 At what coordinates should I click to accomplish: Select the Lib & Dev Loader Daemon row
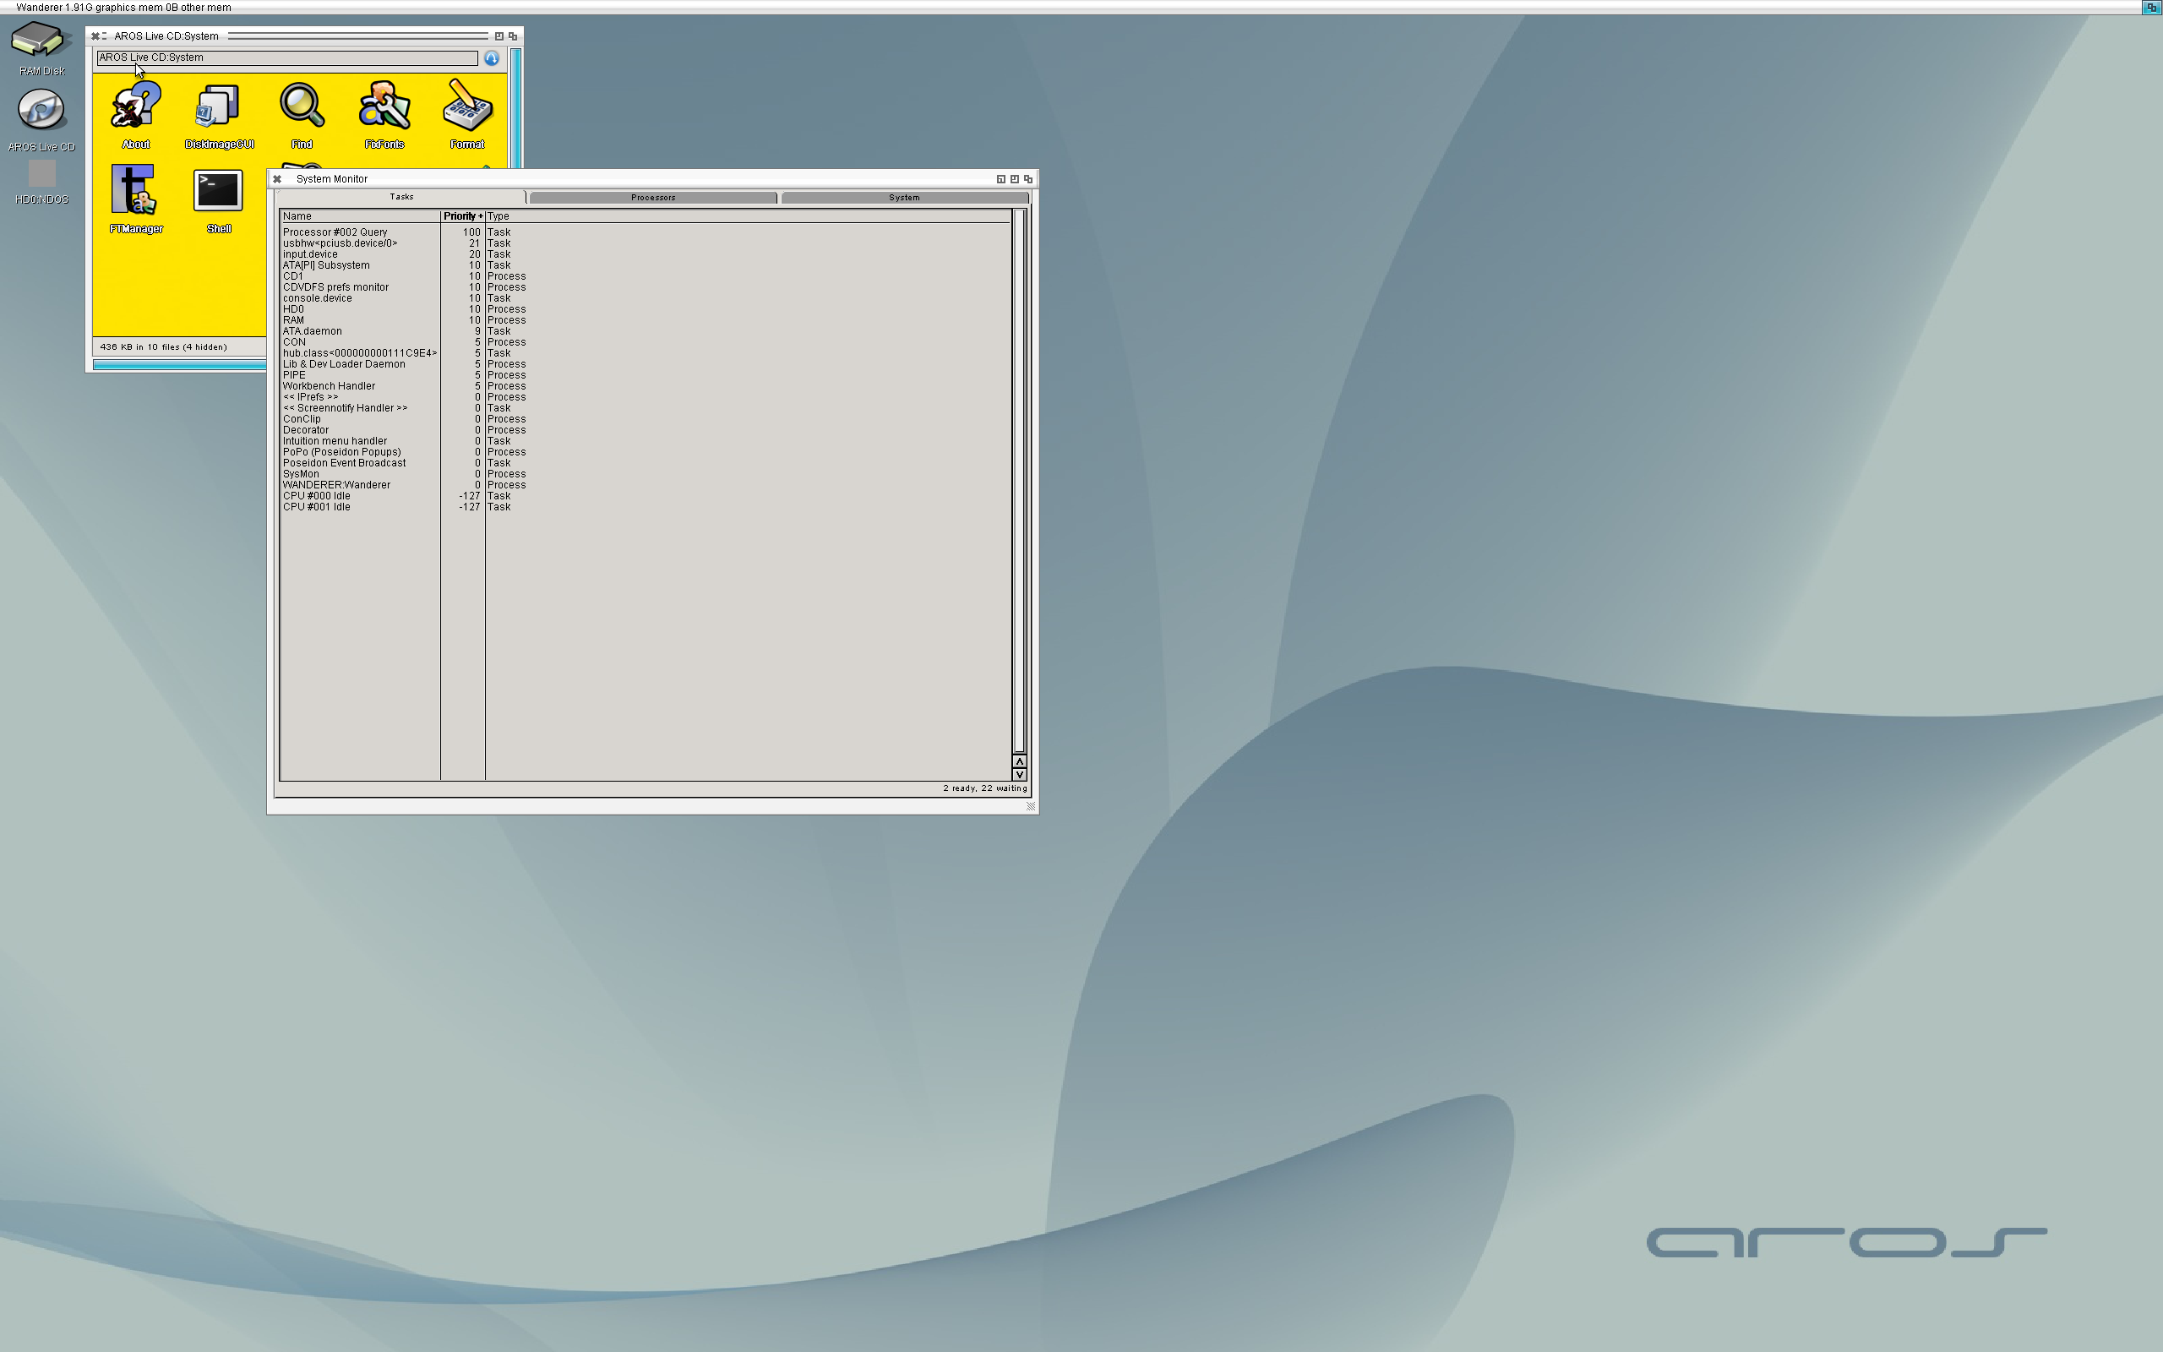[646, 365]
